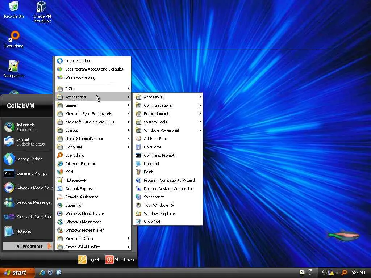Click the taskbar clock showing 2:35 AM
Viewport: 371px width, 278px height.
358,273
